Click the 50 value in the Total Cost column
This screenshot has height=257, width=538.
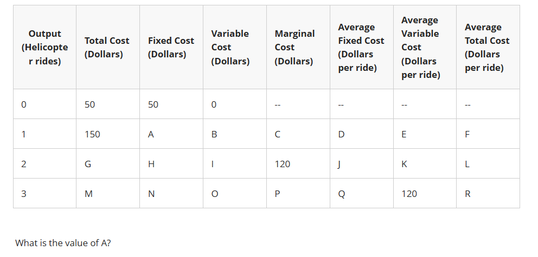pyautogui.click(x=89, y=104)
